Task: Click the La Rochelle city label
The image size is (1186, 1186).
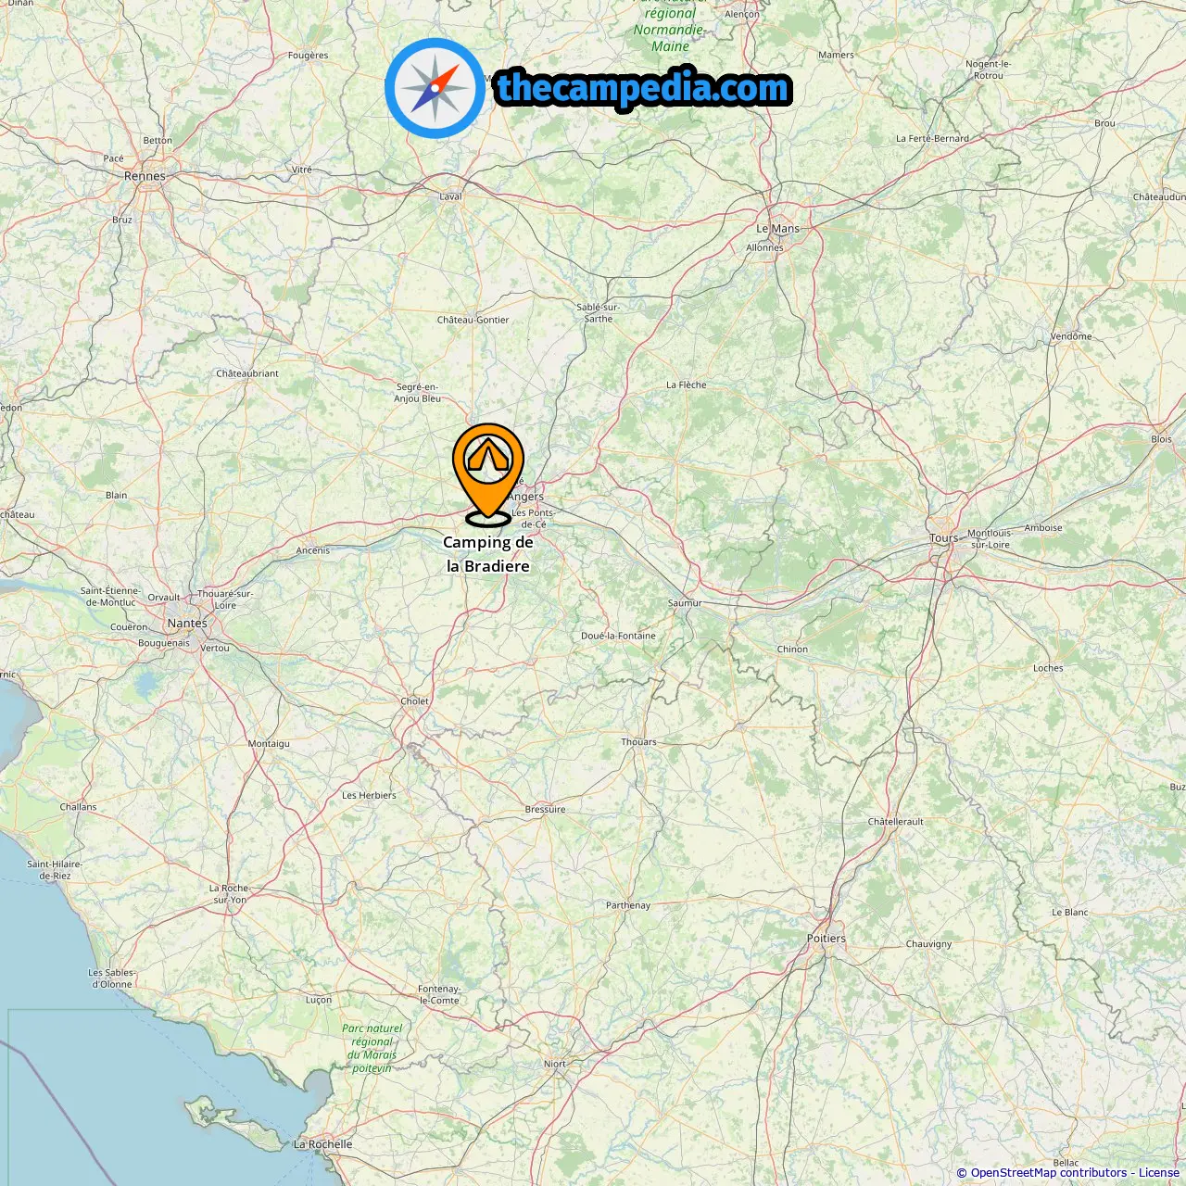Action: [x=322, y=1144]
